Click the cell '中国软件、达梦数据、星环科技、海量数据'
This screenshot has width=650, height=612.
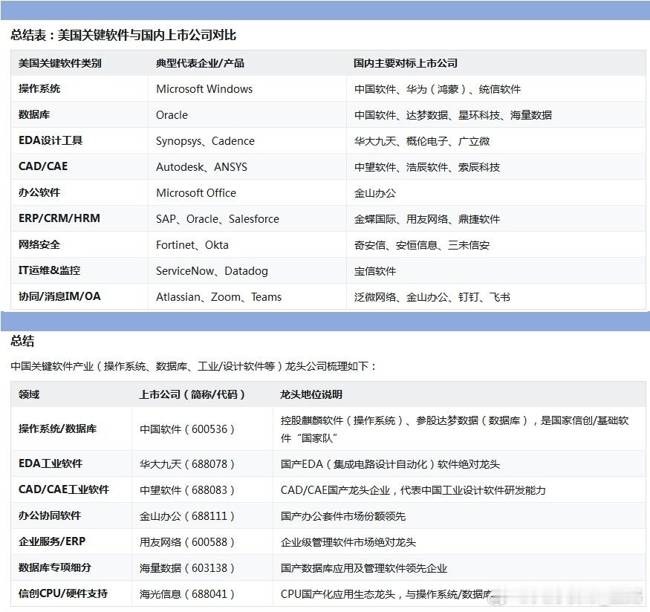[452, 115]
